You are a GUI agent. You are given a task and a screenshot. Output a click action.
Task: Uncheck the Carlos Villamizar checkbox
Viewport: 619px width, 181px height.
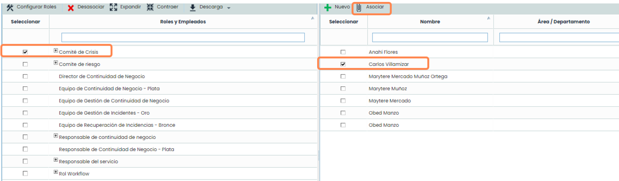point(343,64)
